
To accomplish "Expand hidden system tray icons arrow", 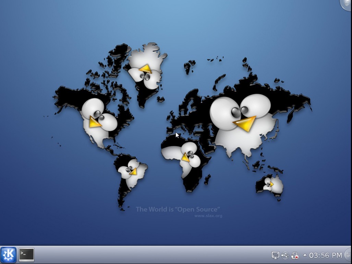I will pos(305,255).
